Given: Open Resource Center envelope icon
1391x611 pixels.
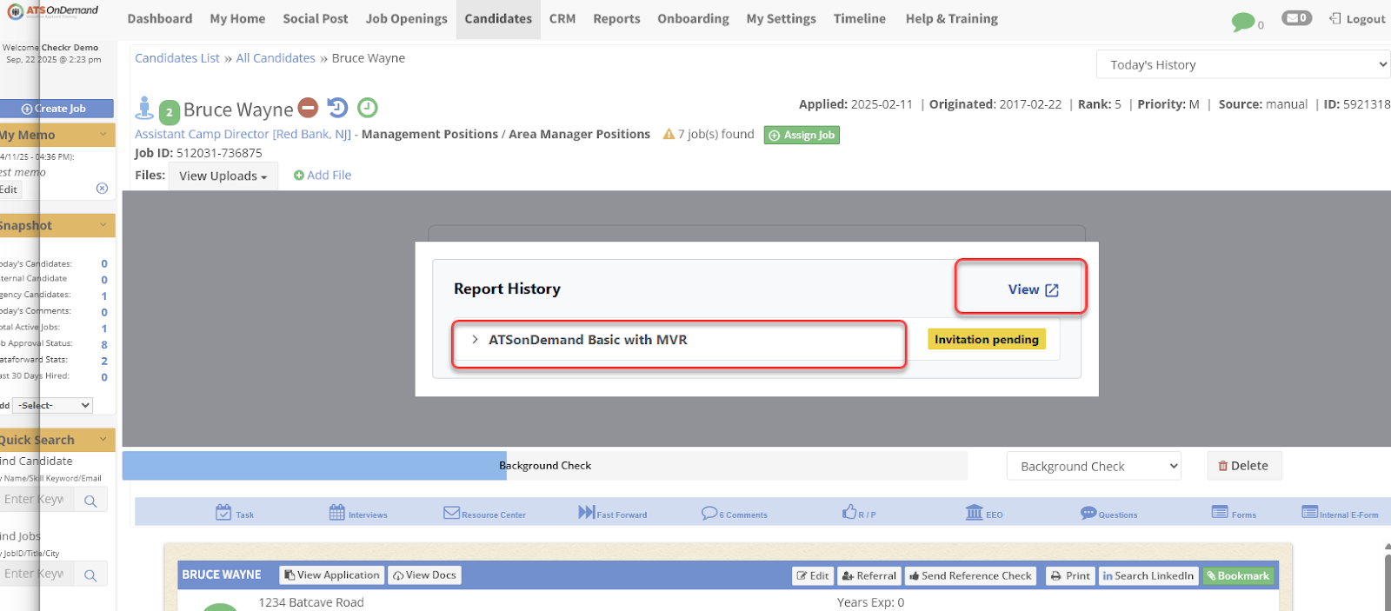Looking at the screenshot, I should [451, 513].
